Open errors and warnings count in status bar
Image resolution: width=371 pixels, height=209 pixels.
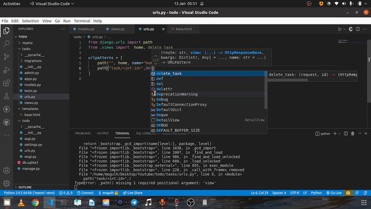(x=66, y=193)
